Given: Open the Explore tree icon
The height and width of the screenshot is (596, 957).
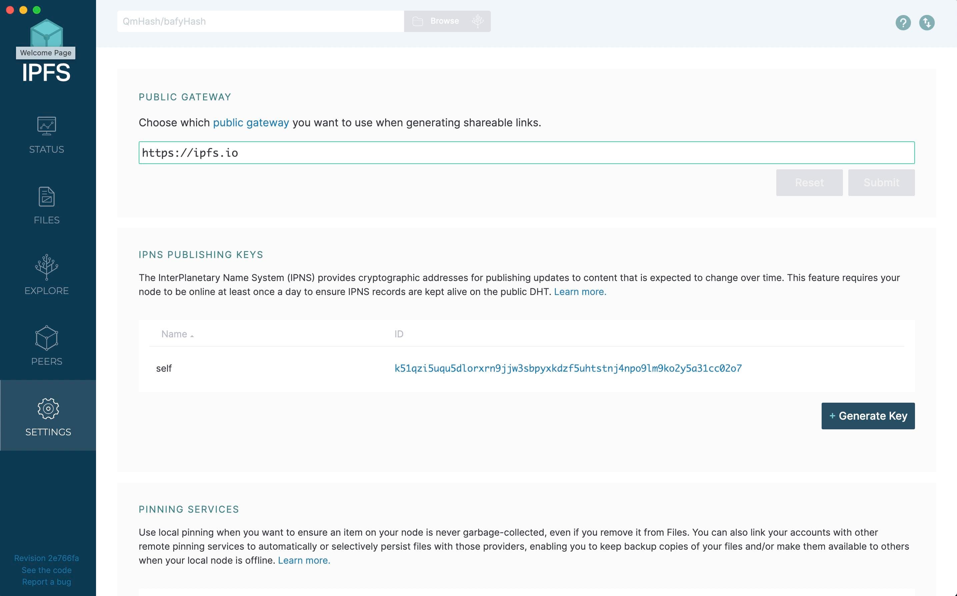Looking at the screenshot, I should [x=47, y=267].
